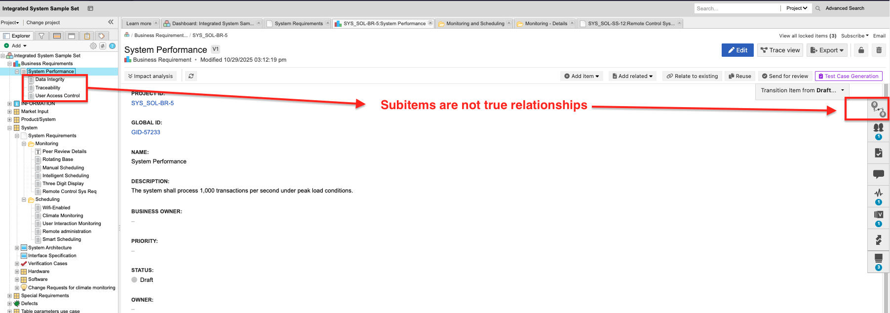890x313 pixels.
Task: Open Transition Item from Draft dropdown
Action: point(802,90)
